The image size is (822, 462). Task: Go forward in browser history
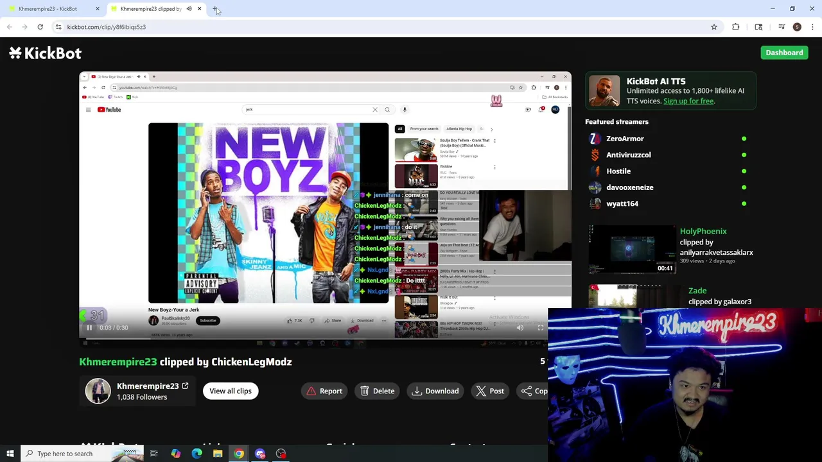click(24, 27)
